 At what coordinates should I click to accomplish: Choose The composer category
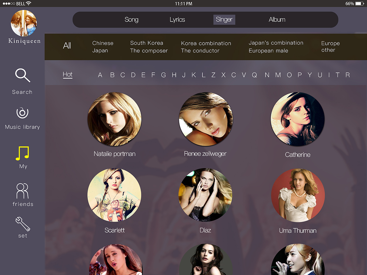[149, 51]
